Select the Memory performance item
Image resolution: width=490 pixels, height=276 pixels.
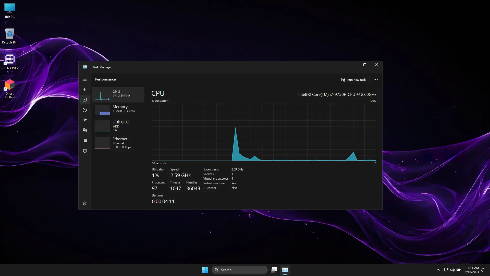(x=118, y=110)
